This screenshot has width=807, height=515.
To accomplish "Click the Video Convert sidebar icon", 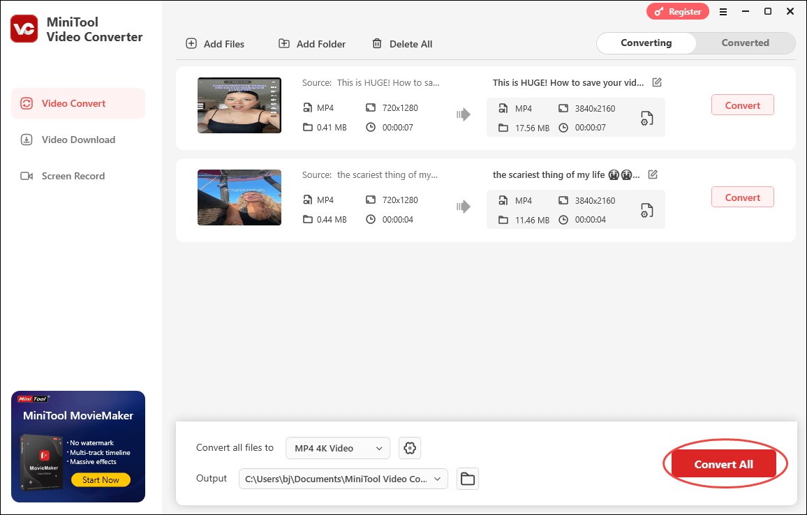I will (27, 103).
